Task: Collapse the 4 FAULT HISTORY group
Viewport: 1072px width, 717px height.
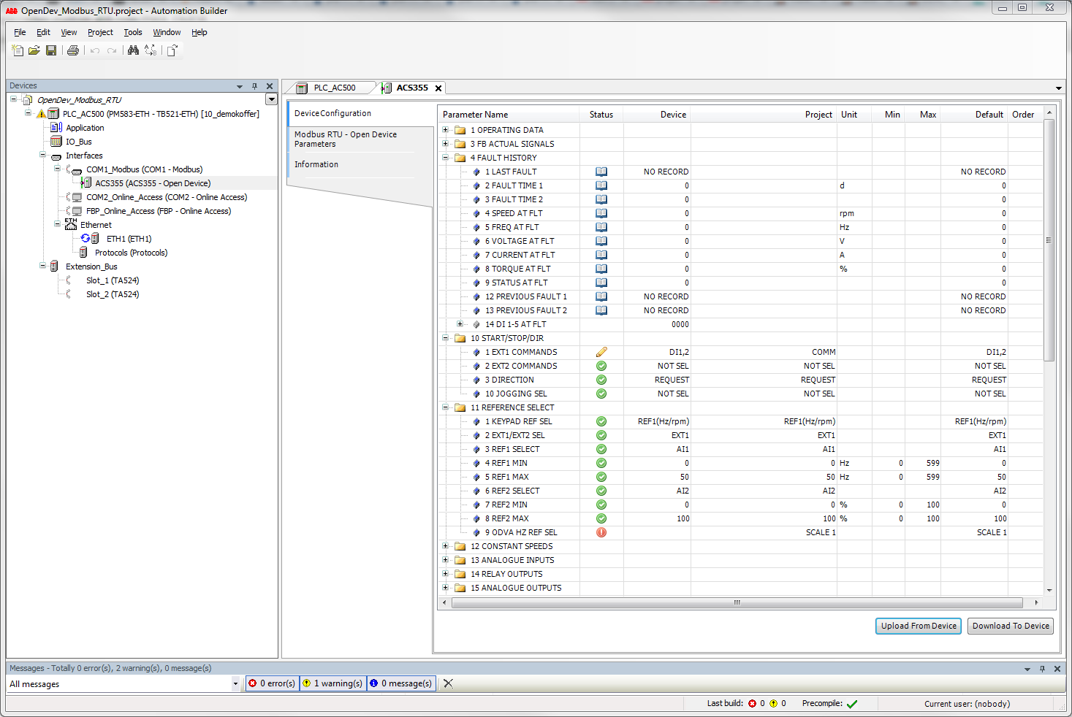Action: point(446,158)
